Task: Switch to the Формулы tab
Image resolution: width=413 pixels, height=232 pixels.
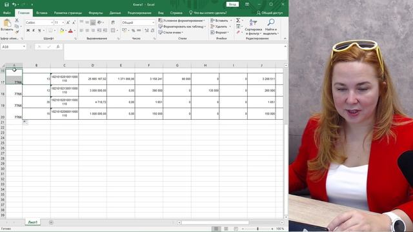Action: pyautogui.click(x=96, y=13)
